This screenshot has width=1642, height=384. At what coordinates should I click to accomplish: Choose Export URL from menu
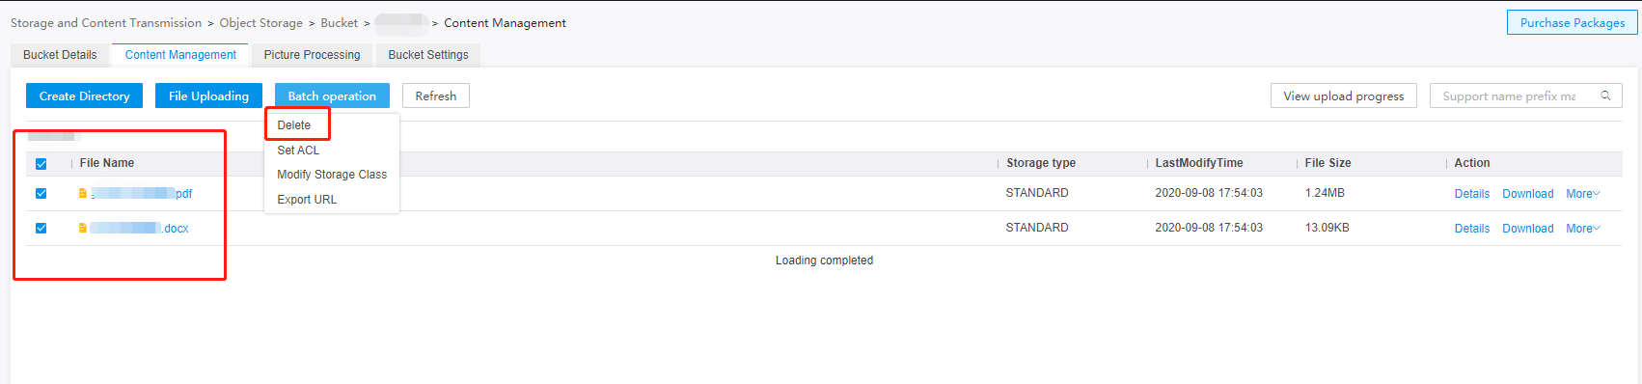307,200
